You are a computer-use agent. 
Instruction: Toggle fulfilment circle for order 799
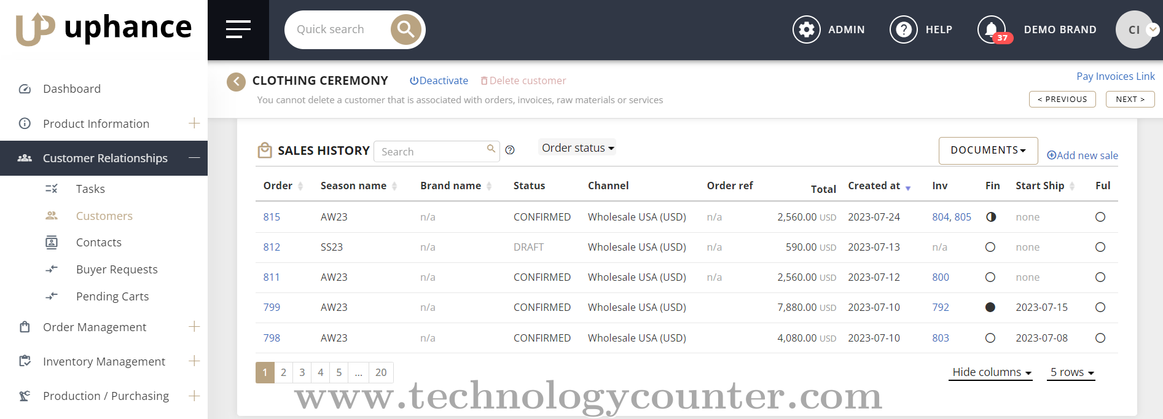click(x=1100, y=307)
